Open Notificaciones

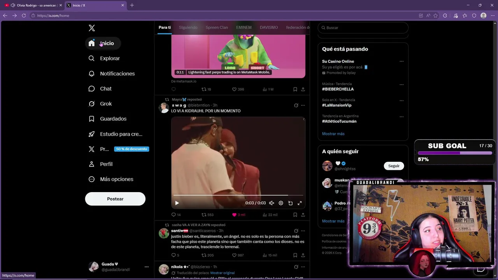pos(112,73)
